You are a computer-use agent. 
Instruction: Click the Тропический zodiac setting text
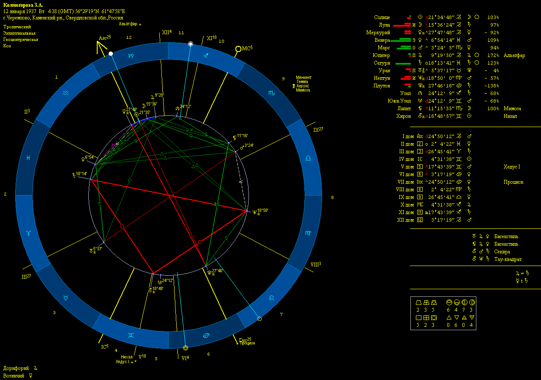tap(17, 27)
